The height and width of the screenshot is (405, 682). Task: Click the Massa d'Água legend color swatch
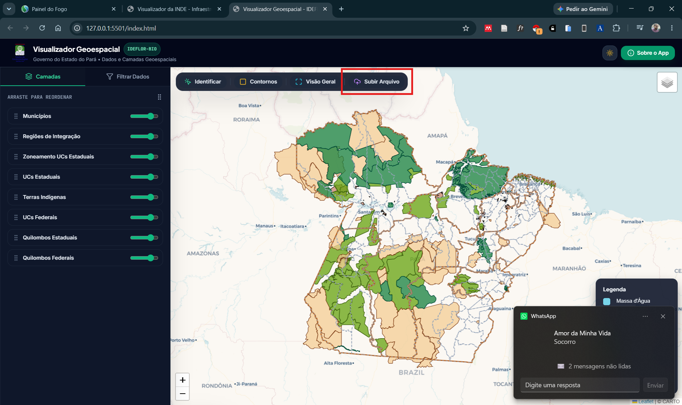click(x=607, y=301)
